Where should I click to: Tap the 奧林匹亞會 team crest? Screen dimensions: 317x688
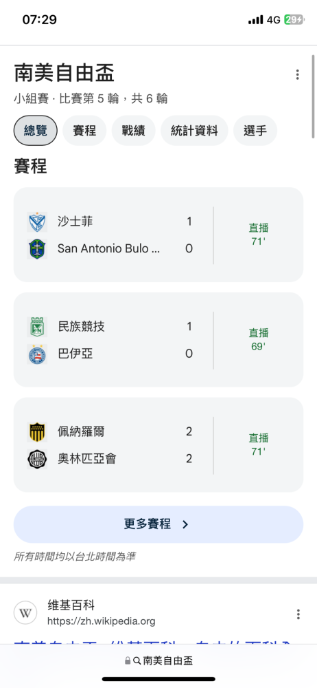coord(37,459)
